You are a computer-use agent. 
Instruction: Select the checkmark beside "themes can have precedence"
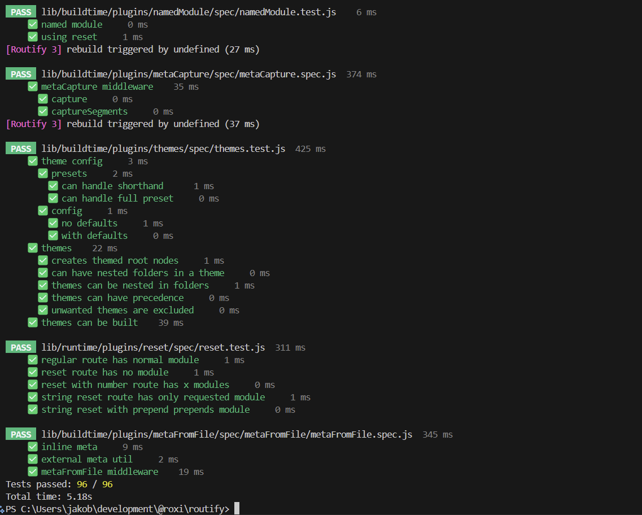(43, 298)
